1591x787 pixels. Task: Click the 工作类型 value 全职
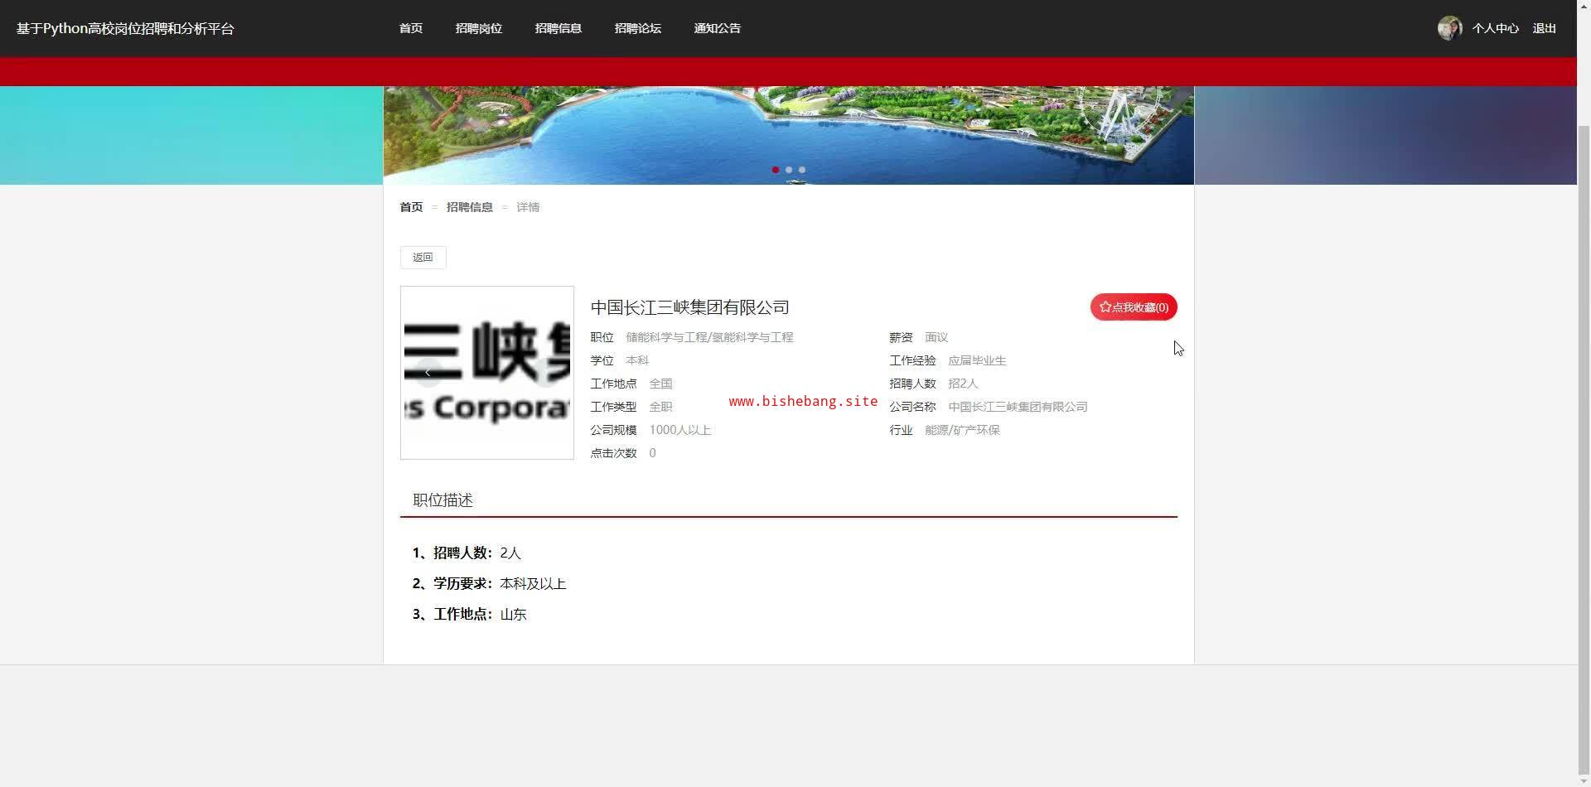tap(660, 407)
